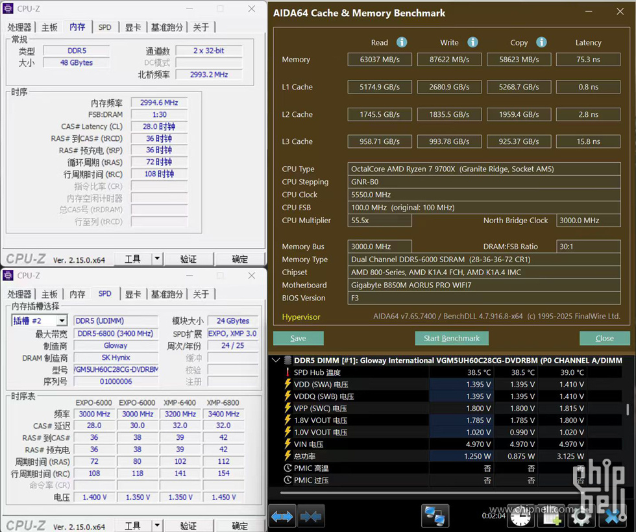Screen dimensions: 636x532
Task: Open the network computers icon in sensor toolbar
Action: [x=435, y=516]
